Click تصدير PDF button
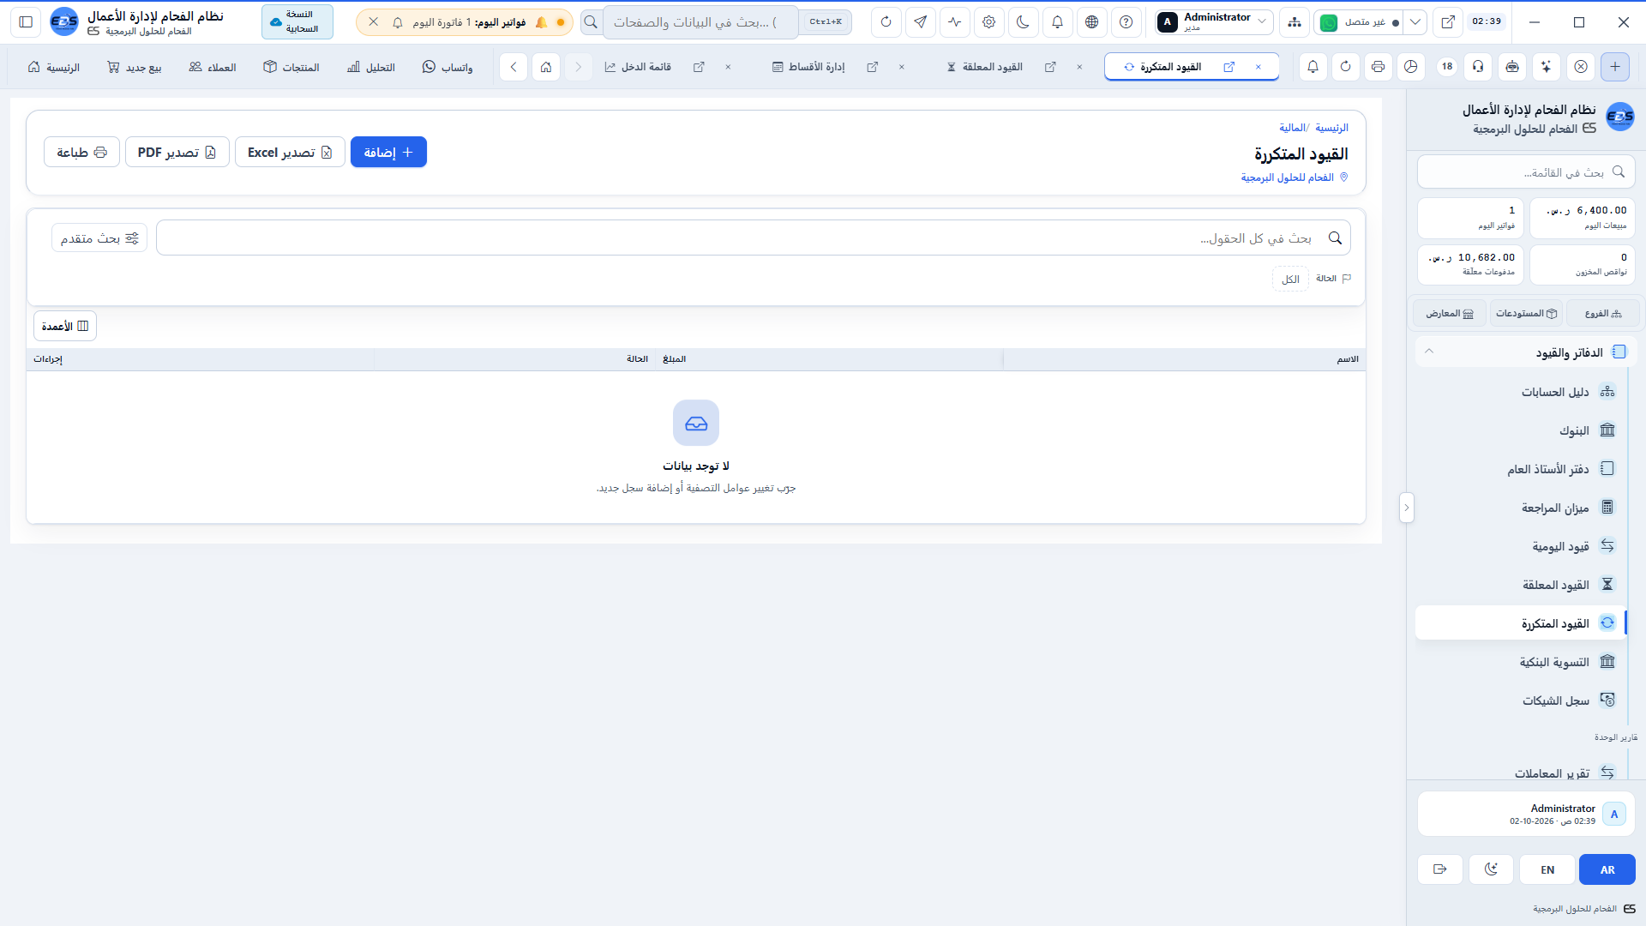Screen dimensions: 1646x926 (x=177, y=152)
